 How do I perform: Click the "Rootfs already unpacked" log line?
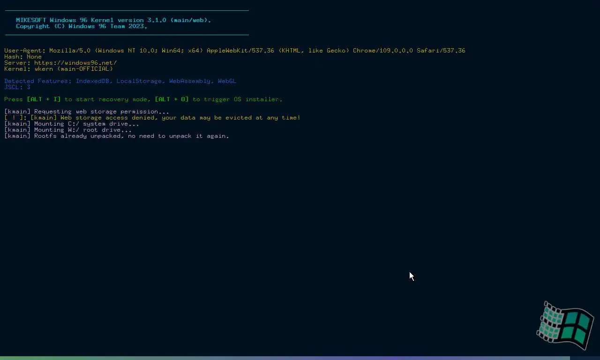click(117, 136)
